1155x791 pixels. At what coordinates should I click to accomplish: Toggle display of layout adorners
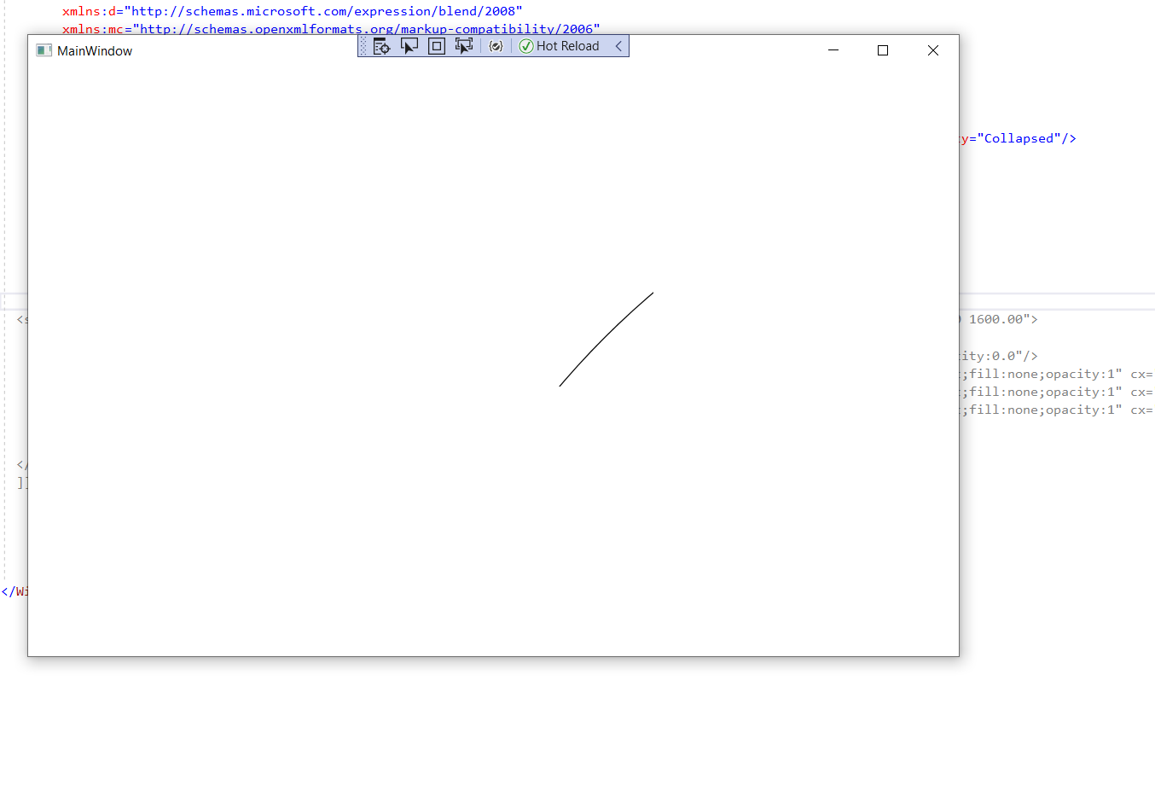click(436, 45)
